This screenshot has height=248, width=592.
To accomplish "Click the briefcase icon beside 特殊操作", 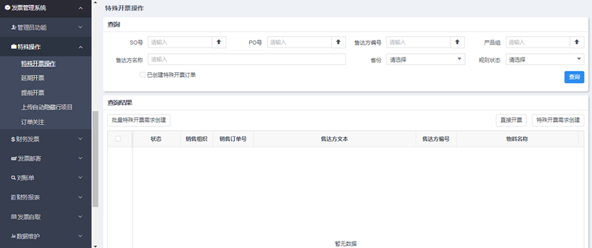I will [x=14, y=47].
